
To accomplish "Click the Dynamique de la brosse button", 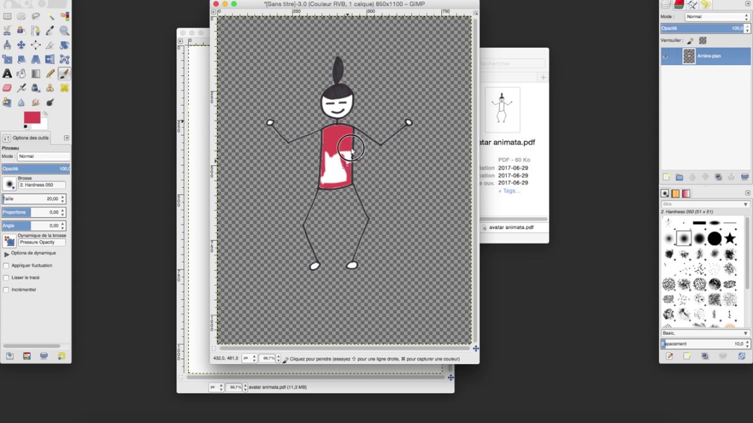I will (9, 241).
